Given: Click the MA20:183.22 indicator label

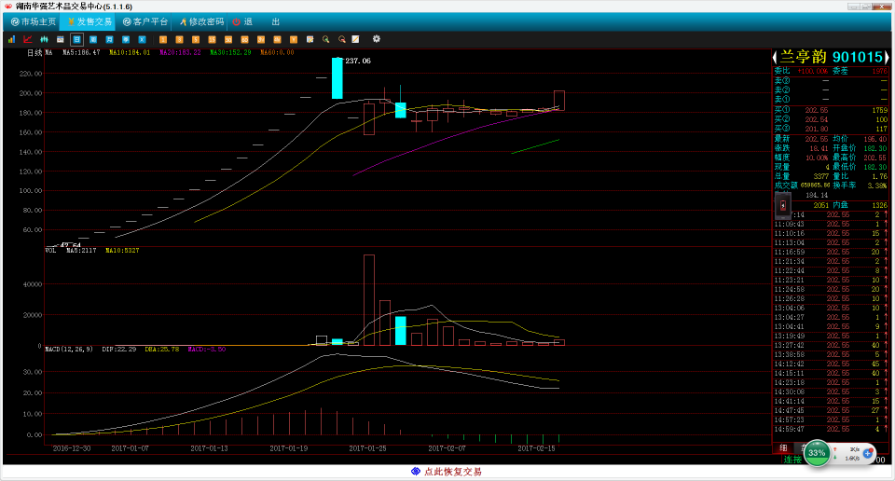Looking at the screenshot, I should click(x=180, y=52).
